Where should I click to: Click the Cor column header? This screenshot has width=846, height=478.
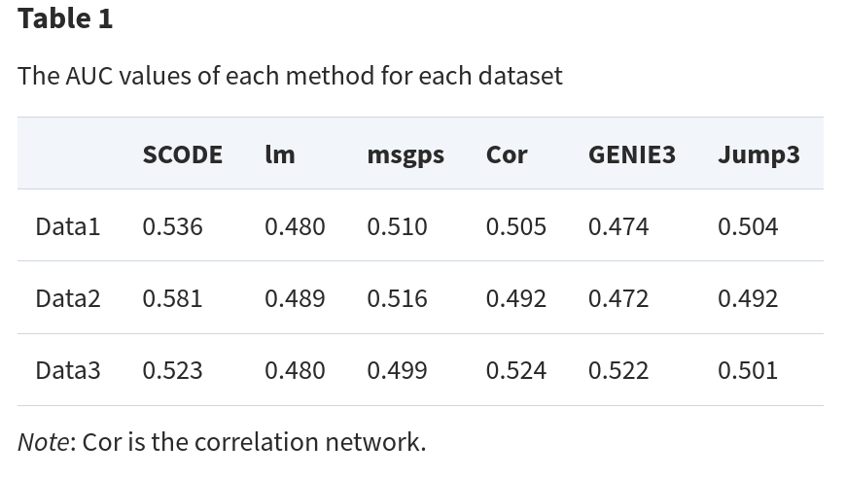coord(507,154)
